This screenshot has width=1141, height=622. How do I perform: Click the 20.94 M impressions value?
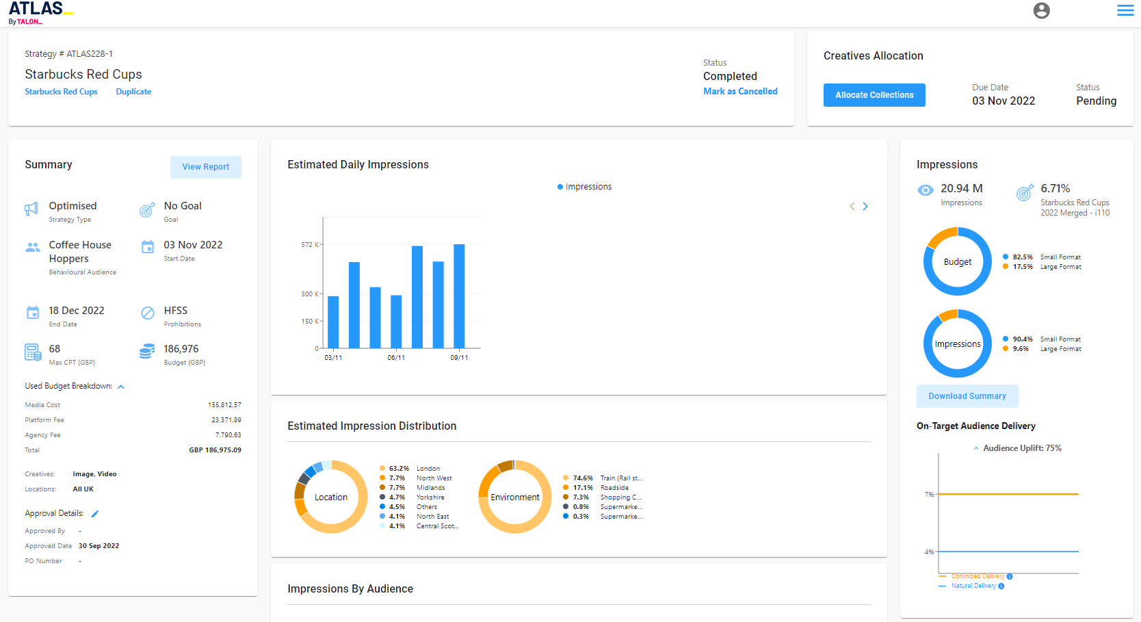(962, 188)
